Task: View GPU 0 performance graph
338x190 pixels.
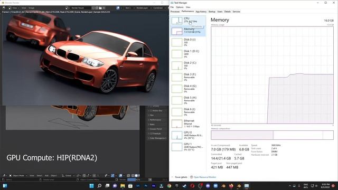Action: [188, 135]
